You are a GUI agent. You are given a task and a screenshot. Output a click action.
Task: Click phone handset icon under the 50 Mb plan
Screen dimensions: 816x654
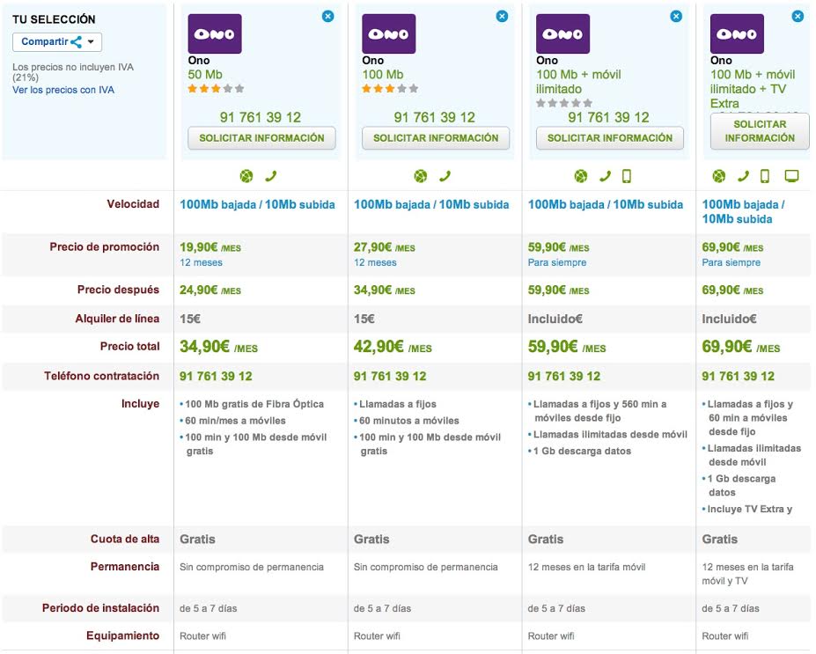(270, 176)
